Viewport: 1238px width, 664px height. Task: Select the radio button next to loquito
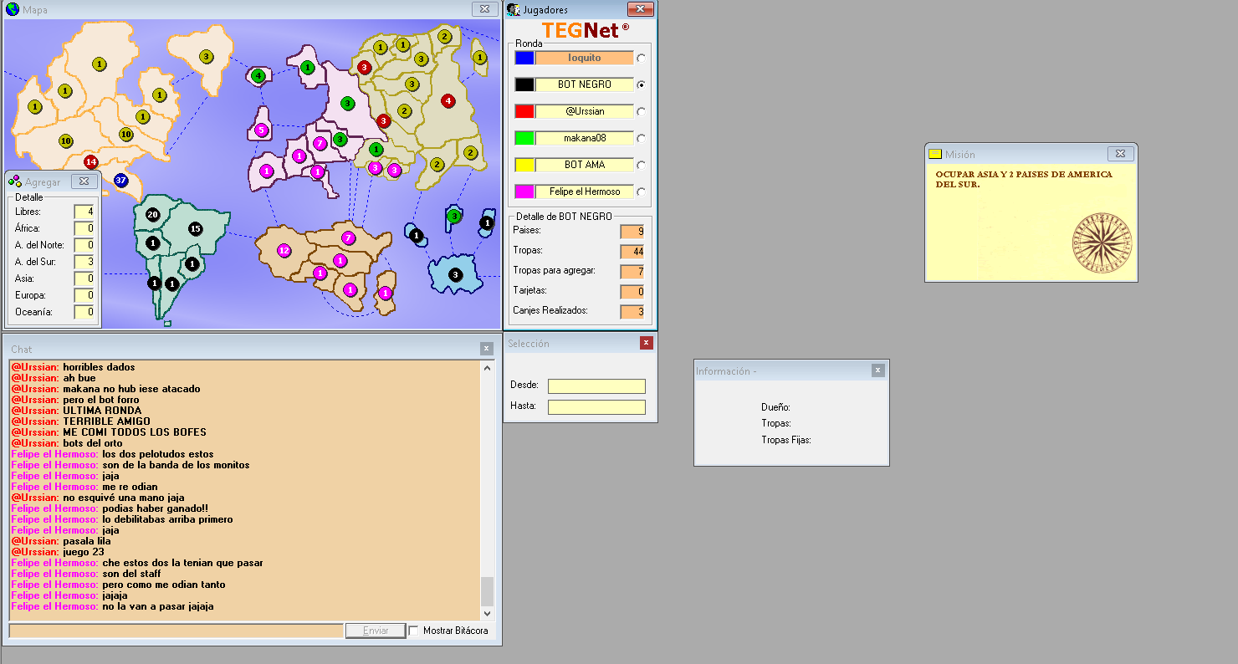click(641, 59)
